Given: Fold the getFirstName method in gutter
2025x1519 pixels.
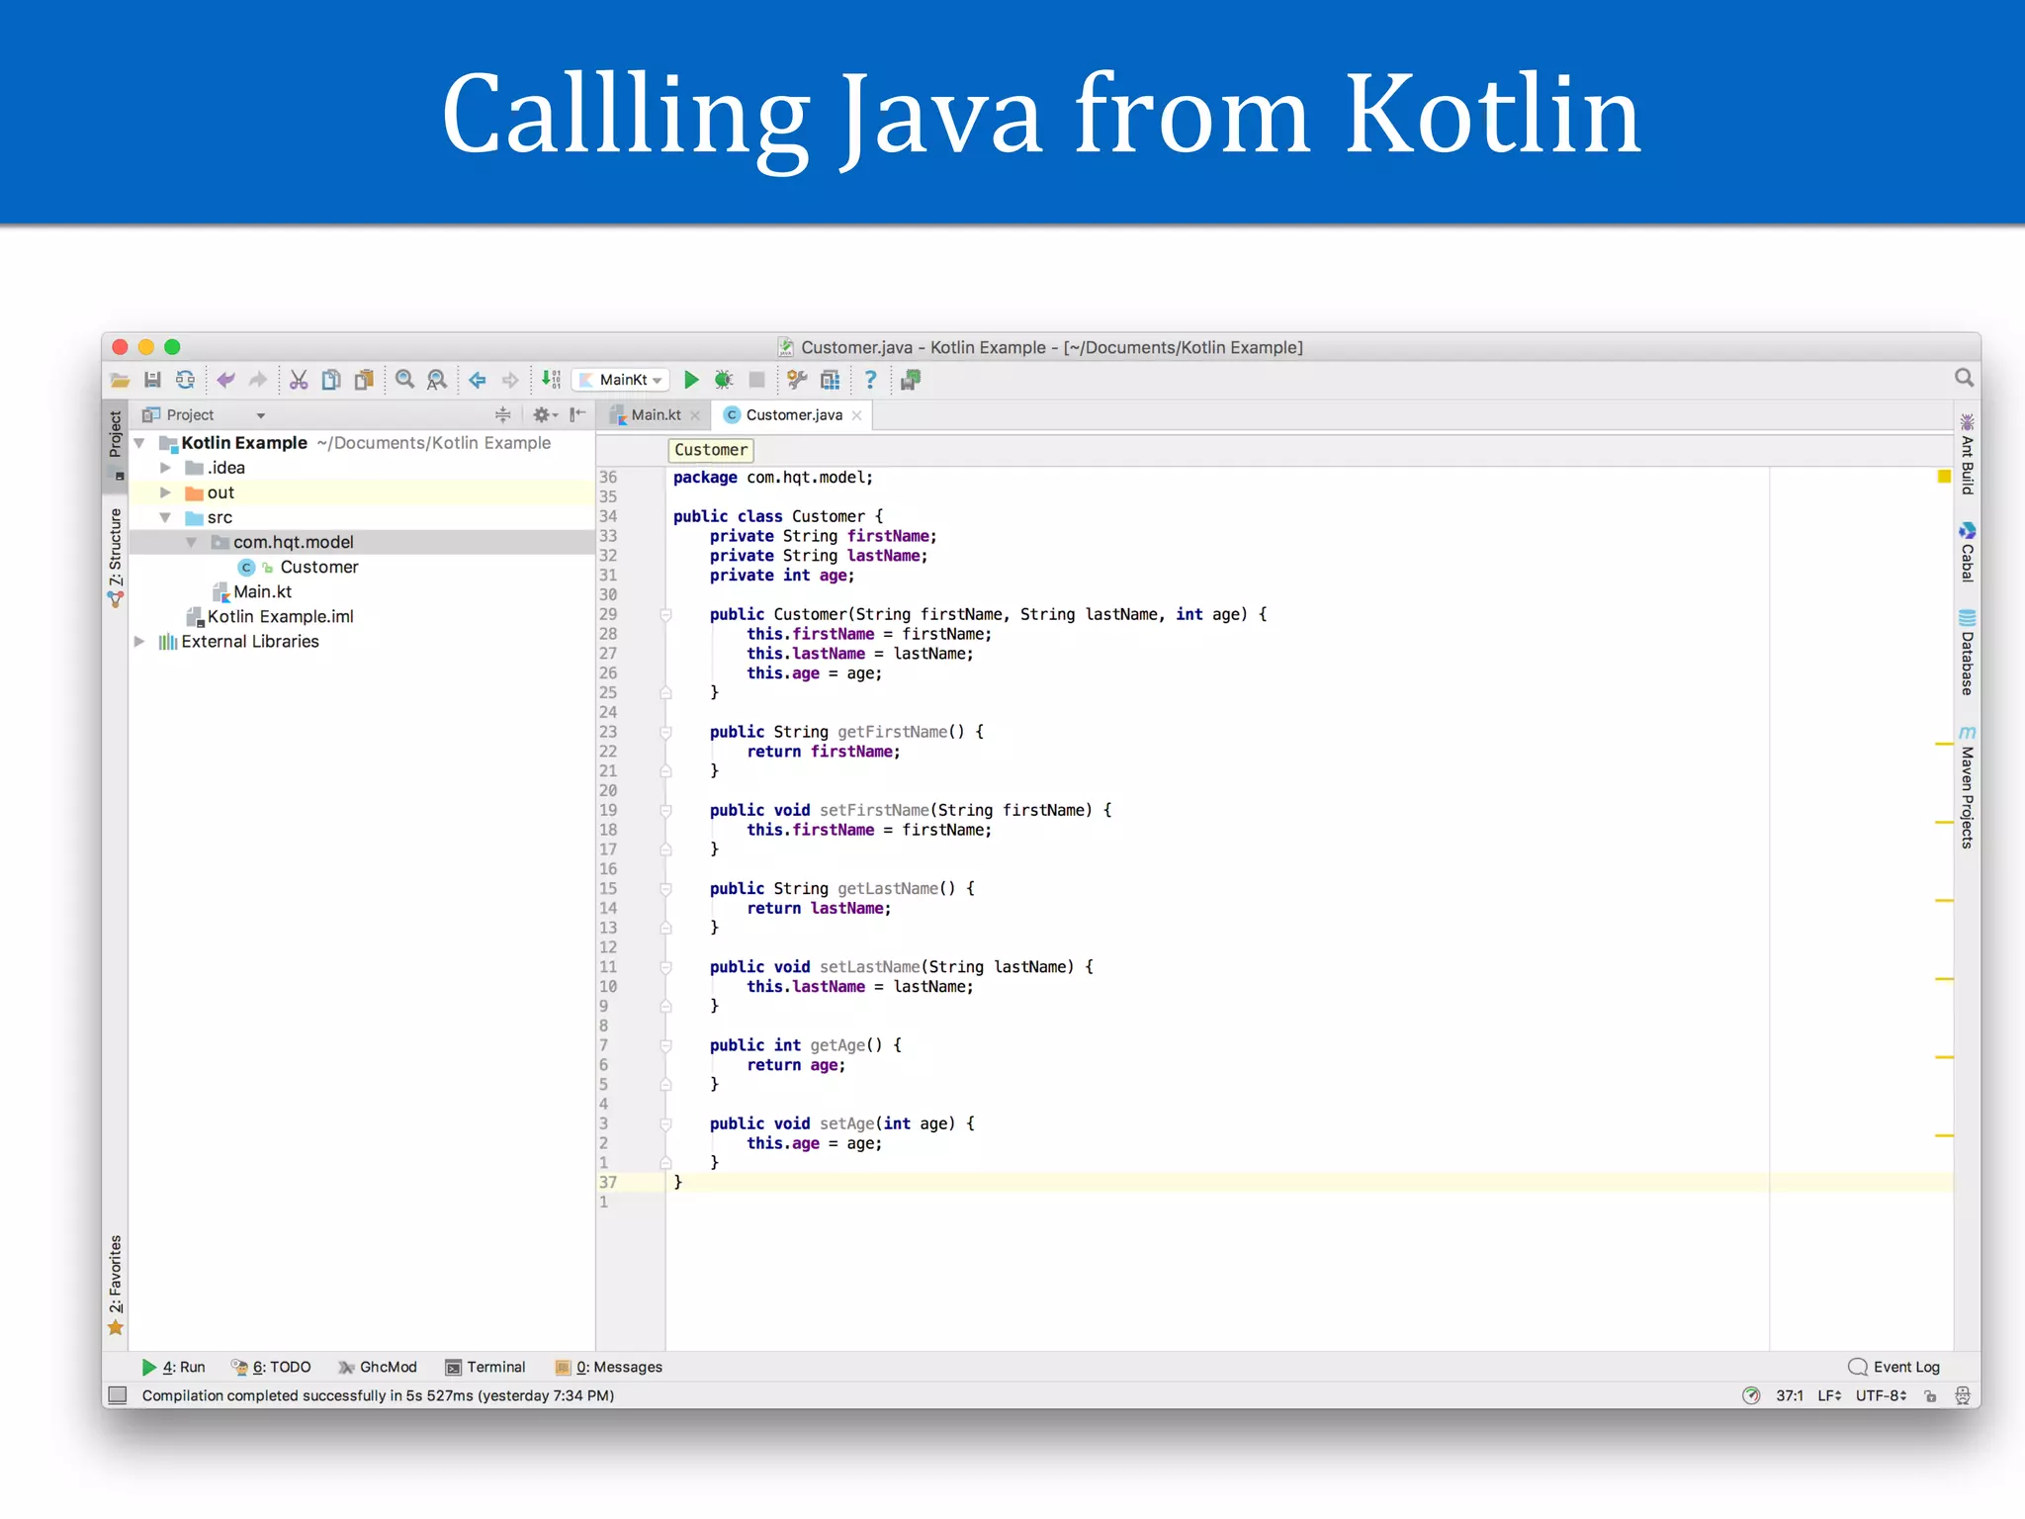Looking at the screenshot, I should point(666,732).
